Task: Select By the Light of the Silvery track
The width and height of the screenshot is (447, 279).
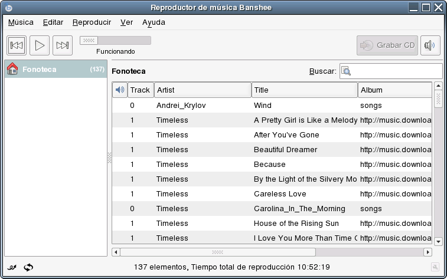Action: [305, 179]
